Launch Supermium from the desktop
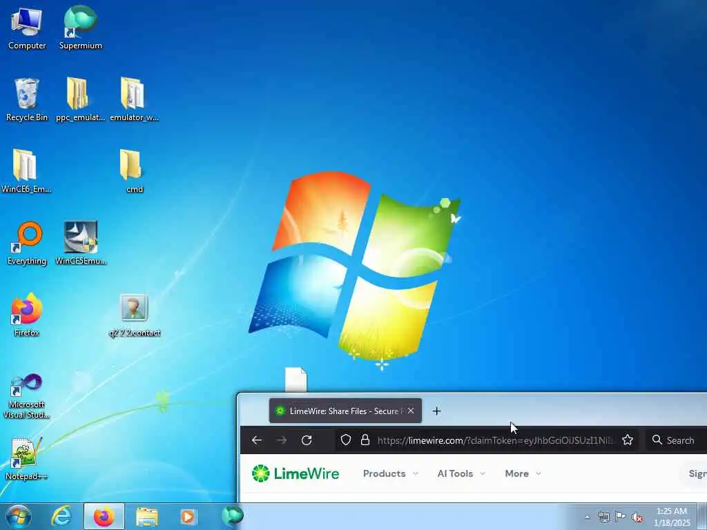Screen dimensions: 707x530 81,28
